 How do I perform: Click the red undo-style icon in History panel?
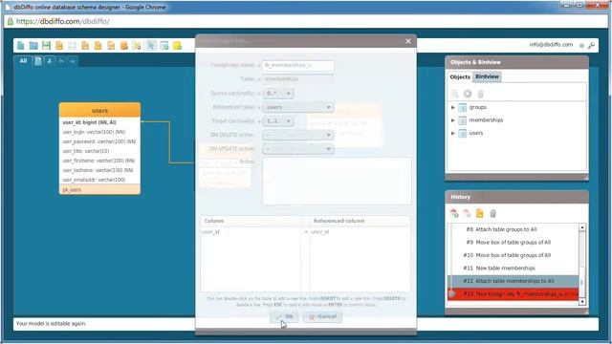tap(454, 213)
